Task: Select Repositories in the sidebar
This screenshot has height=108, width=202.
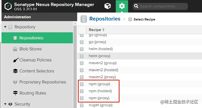Action: [x=37, y=38]
